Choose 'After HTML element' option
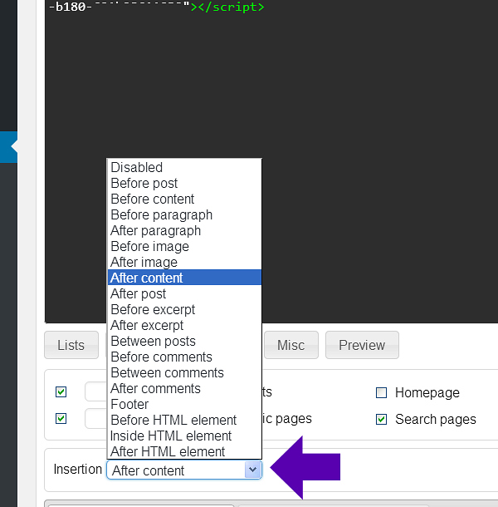 pos(168,451)
